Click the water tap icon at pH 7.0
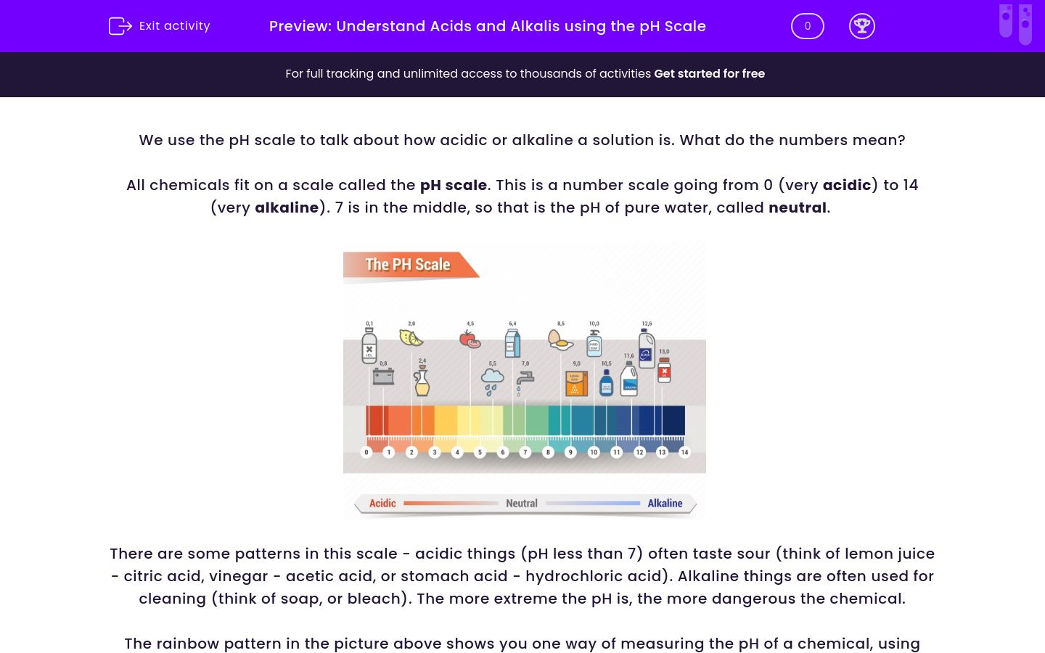 coord(523,380)
